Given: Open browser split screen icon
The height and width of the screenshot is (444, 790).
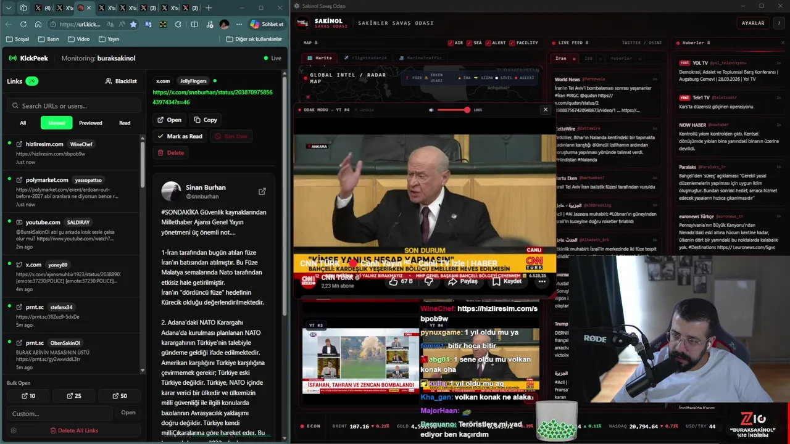Looking at the screenshot, I should tap(194, 25).
